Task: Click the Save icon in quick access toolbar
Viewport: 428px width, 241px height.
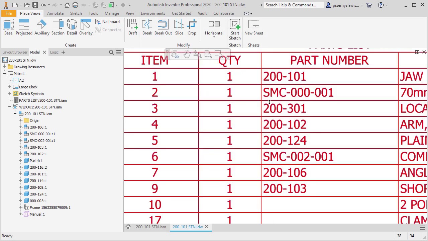Action: point(35,5)
